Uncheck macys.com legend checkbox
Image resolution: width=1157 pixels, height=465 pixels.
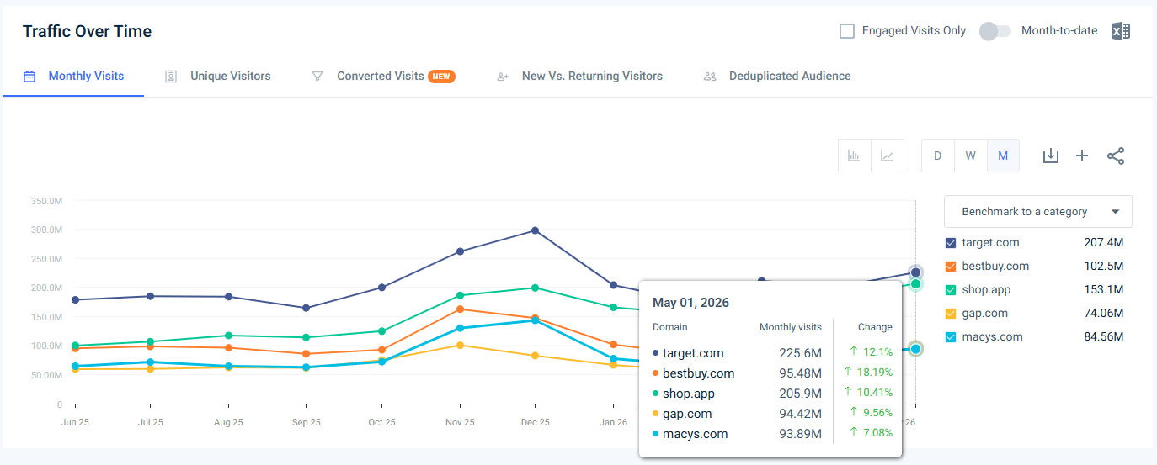(x=951, y=337)
